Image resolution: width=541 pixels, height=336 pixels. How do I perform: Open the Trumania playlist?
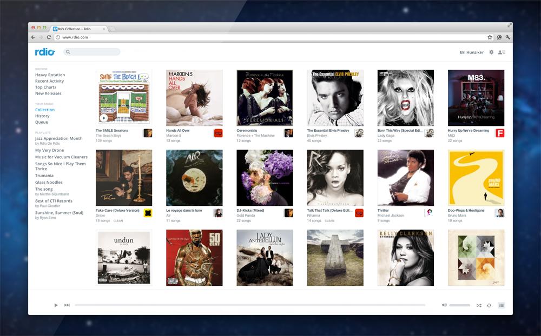click(44, 176)
